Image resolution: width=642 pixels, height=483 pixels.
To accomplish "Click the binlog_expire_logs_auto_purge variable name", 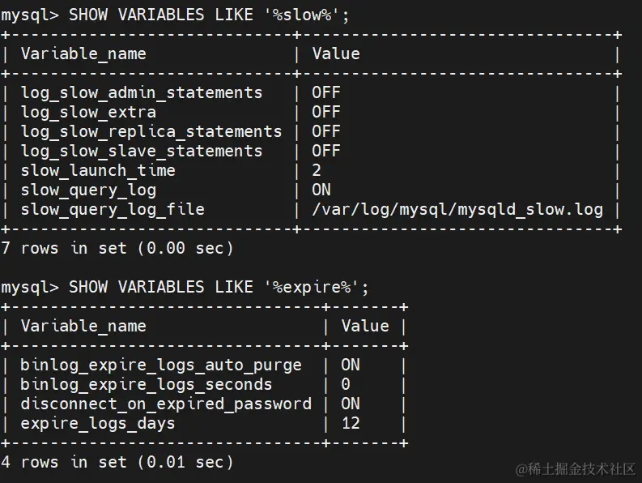I will [x=161, y=365].
